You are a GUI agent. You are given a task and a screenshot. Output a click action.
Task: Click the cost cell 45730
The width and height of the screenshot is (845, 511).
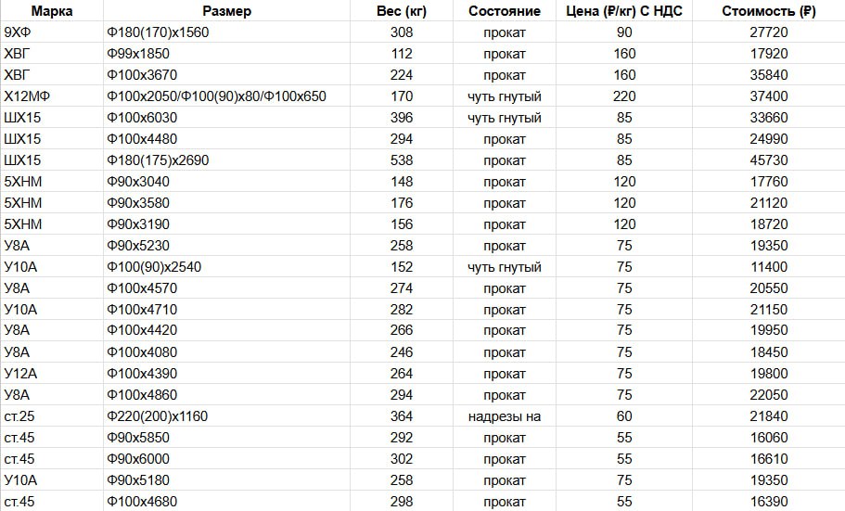click(769, 160)
